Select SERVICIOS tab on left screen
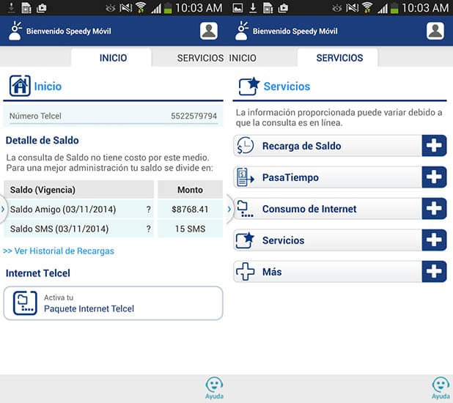Screen dimensions: 453x403 [200, 58]
